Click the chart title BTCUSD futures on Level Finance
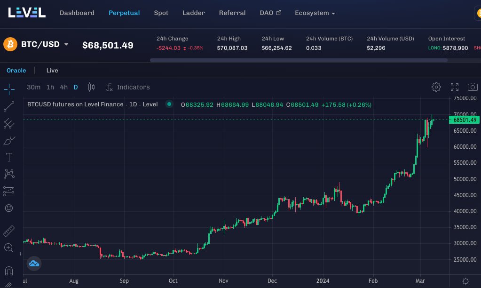This screenshot has width=481, height=288. (x=75, y=104)
